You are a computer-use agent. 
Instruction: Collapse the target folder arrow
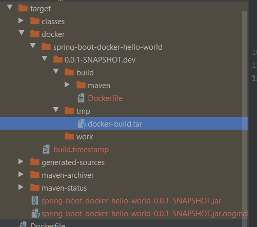(x=10, y=7)
